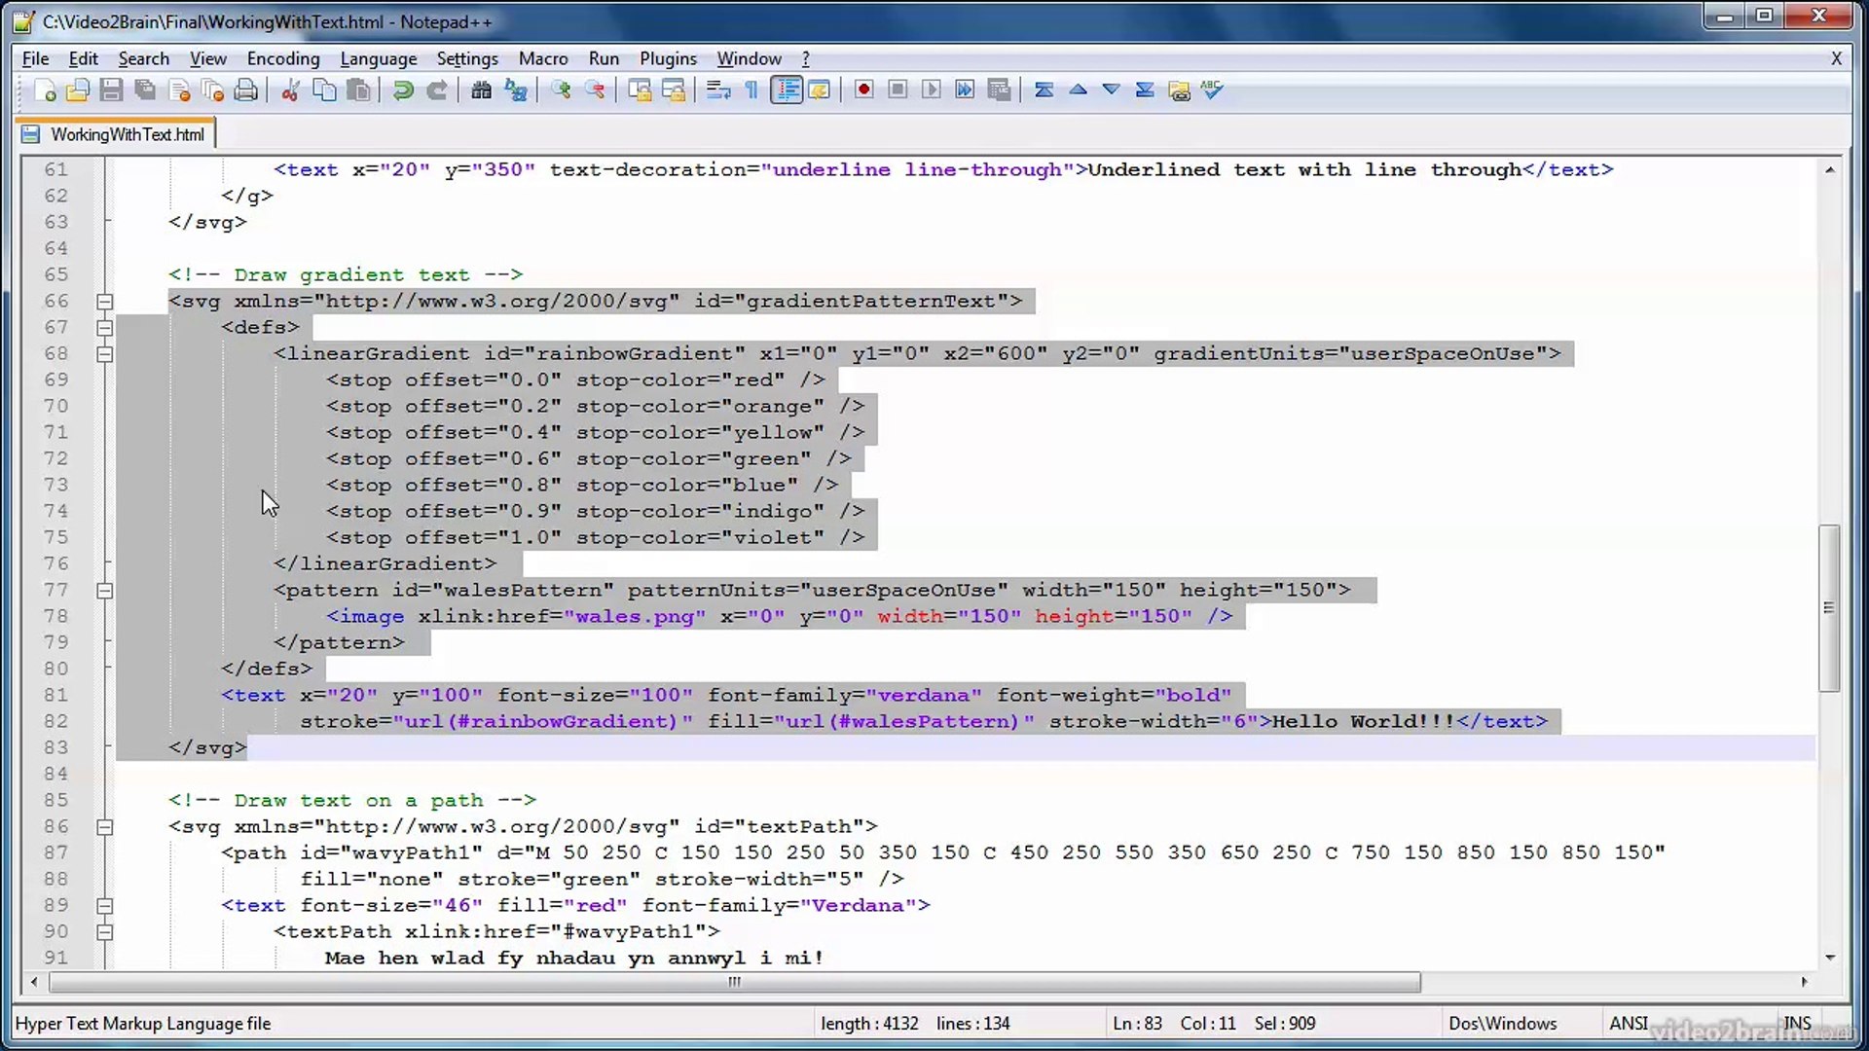Open Find with the binoculars icon
Screen dimensions: 1869x1051
(481, 91)
